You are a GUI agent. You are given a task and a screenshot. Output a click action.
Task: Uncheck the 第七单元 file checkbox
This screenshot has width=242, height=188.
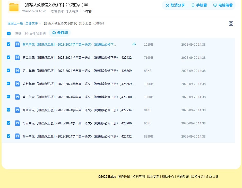[x=8, y=83]
